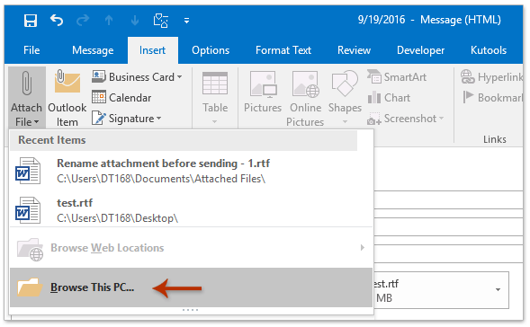530x327 pixels.
Task: Open the Format Text tab
Action: coord(283,50)
